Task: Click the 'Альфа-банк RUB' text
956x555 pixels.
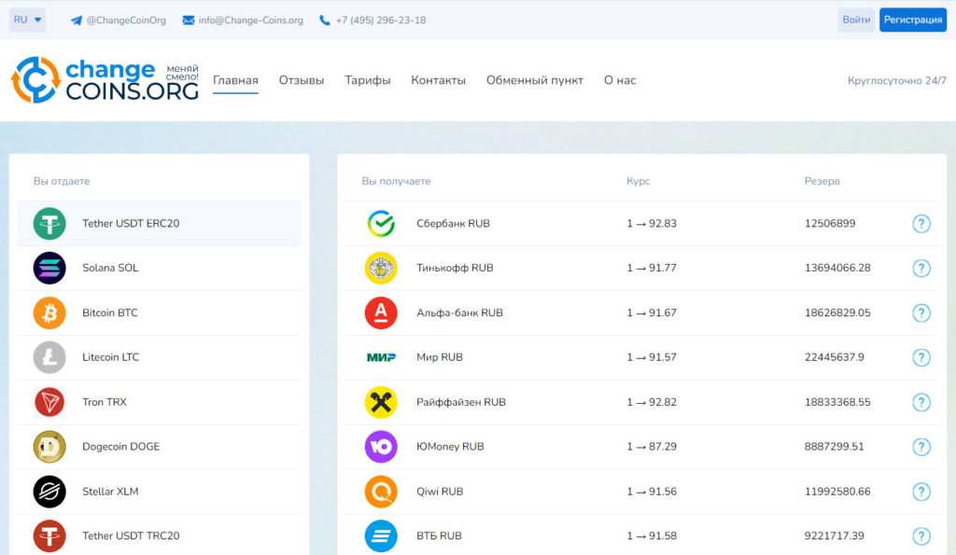Action: point(459,312)
